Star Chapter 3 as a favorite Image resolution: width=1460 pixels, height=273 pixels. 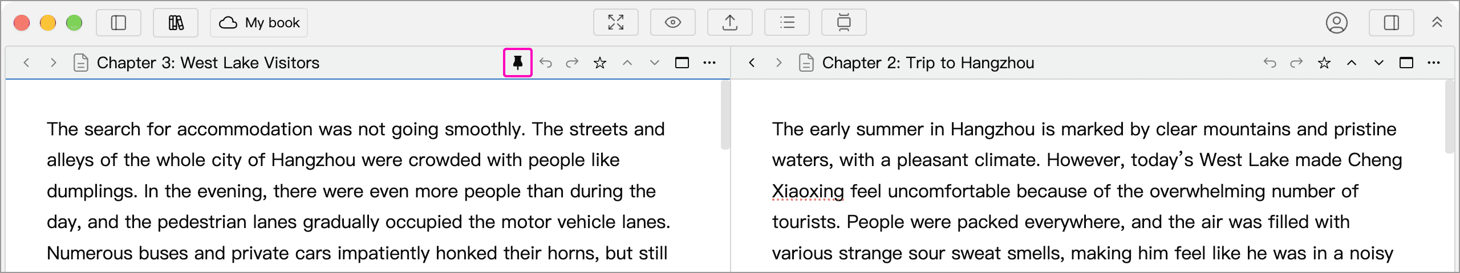[x=600, y=63]
